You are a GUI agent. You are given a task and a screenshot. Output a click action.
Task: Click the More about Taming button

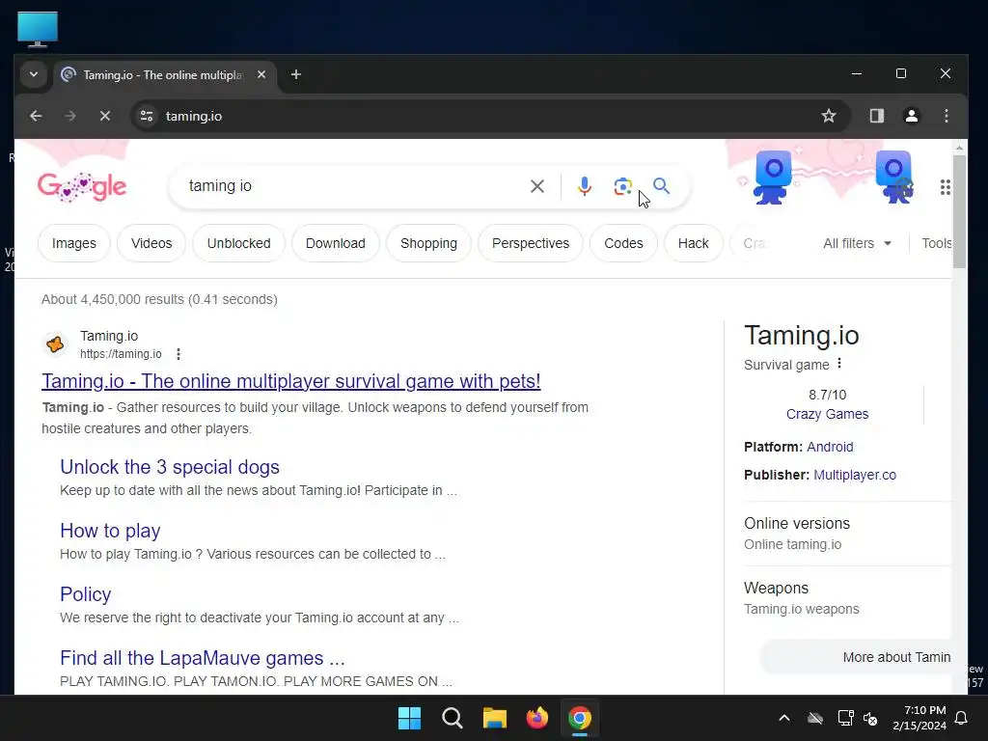point(857,657)
